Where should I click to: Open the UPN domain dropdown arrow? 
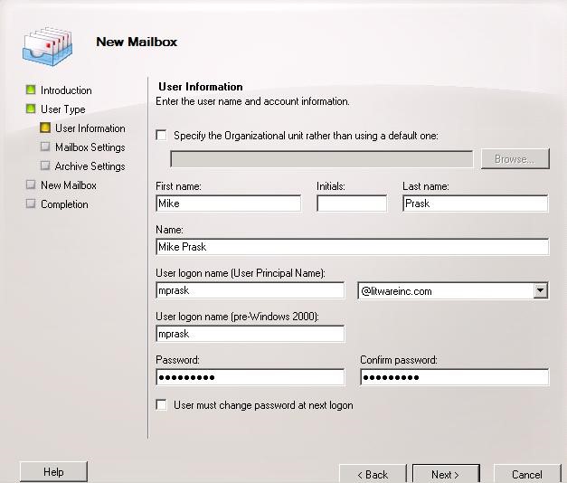point(540,290)
